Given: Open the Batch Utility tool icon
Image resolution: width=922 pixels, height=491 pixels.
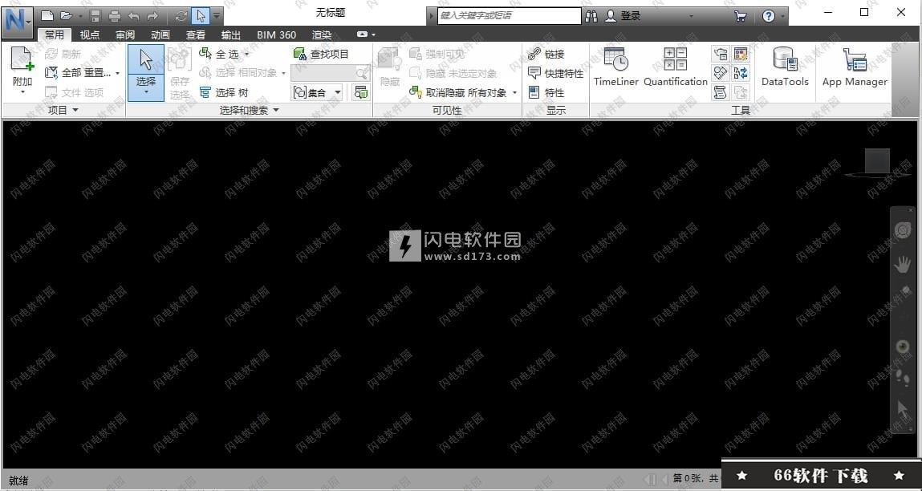Looking at the screenshot, I should [x=741, y=74].
